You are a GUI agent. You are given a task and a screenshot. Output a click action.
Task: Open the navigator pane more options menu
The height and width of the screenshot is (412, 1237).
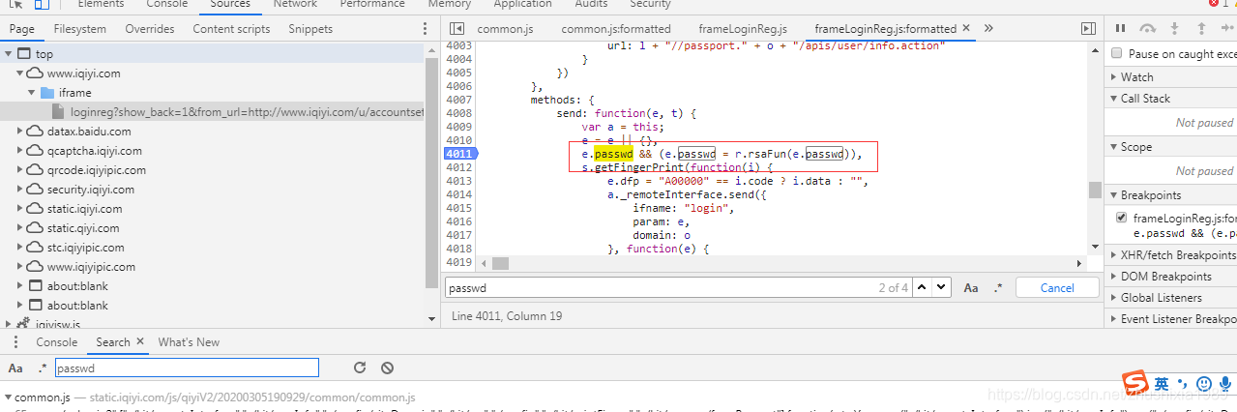click(427, 29)
